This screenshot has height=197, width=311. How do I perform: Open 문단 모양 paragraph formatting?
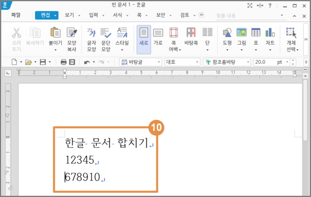pyautogui.click(x=106, y=39)
